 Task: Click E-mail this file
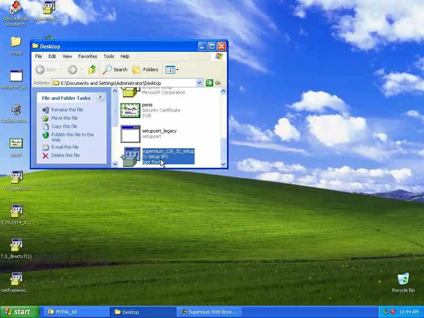[x=65, y=147]
